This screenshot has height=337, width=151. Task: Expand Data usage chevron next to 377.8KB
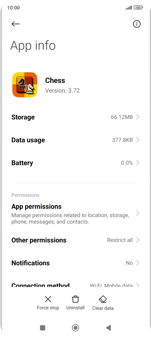138,140
